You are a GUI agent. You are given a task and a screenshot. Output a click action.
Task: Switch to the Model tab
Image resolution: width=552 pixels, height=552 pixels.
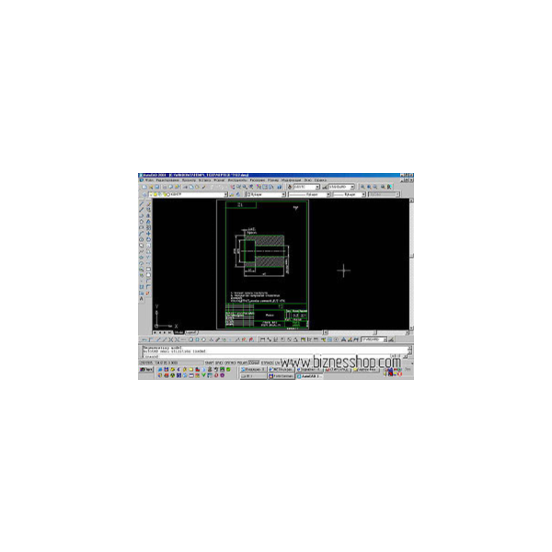178,332
